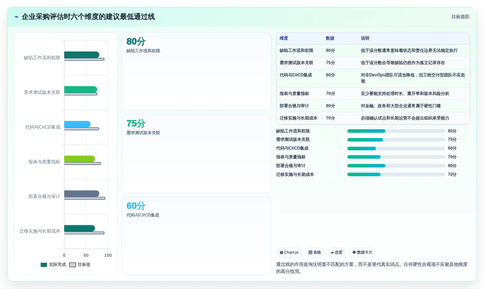Click the 目标差距 label in header
Image resolution: width=484 pixels, height=289 pixels.
click(x=460, y=17)
